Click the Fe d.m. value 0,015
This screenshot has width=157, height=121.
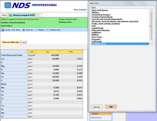(x=80, y=95)
